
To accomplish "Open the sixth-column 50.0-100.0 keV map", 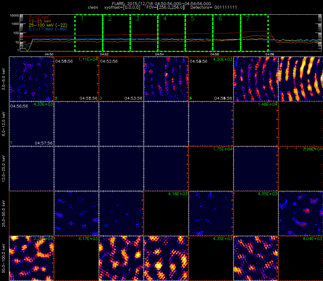I will click(256, 259).
